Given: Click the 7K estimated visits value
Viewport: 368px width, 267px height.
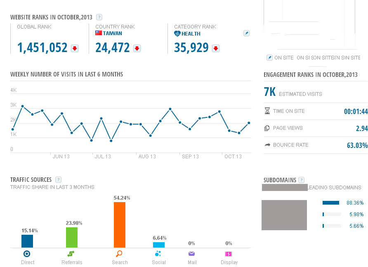Looking at the screenshot, I should (x=270, y=92).
